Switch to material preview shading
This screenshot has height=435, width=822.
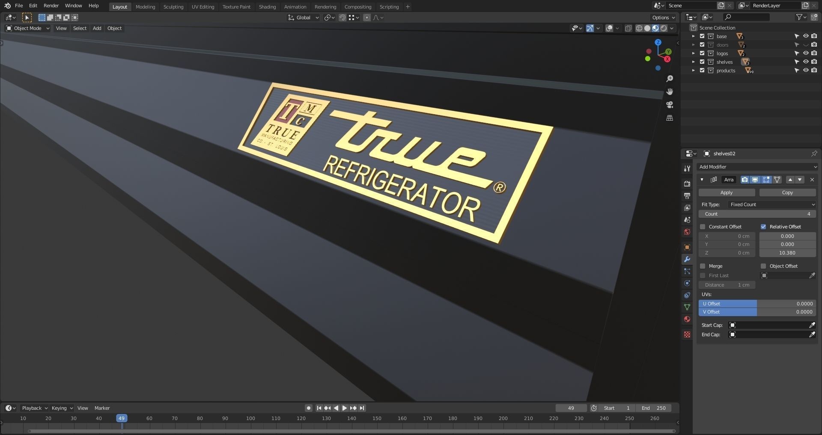coord(655,28)
